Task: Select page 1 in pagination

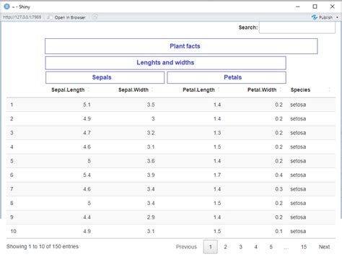Action: coord(211,247)
